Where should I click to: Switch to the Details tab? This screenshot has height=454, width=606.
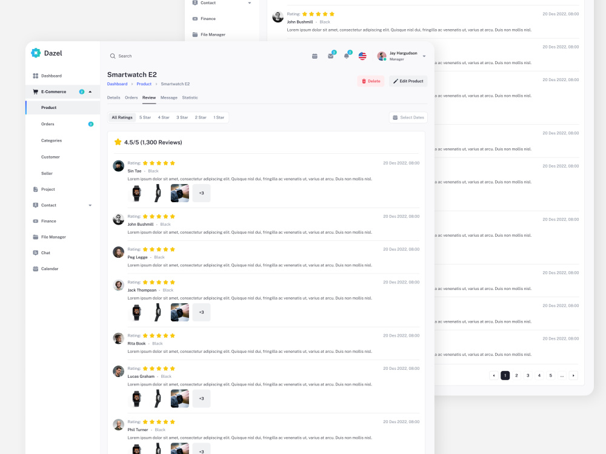pyautogui.click(x=114, y=97)
